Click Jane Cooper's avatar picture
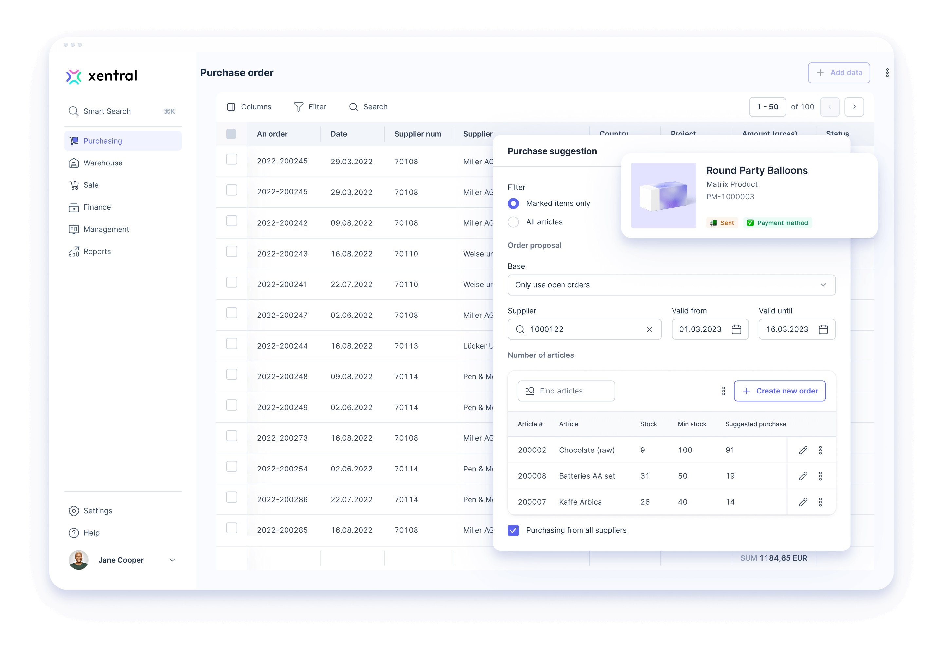Viewport: 943px width, 652px height. [x=79, y=560]
